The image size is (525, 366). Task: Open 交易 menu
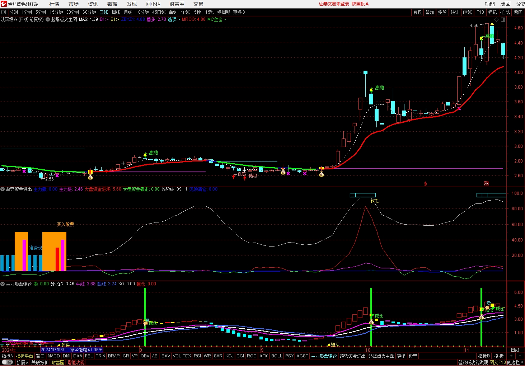[x=198, y=4]
